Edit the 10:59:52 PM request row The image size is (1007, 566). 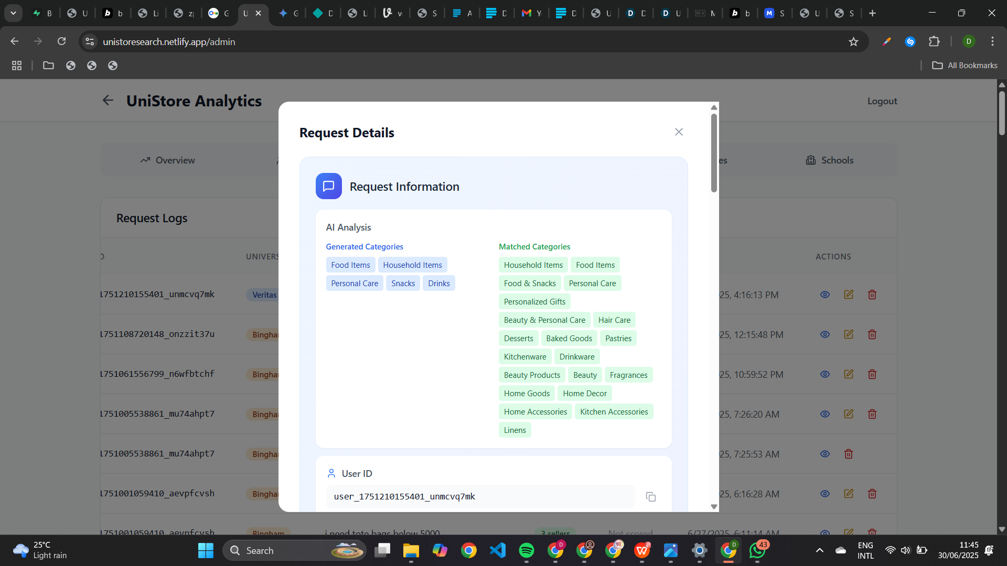[x=848, y=374]
